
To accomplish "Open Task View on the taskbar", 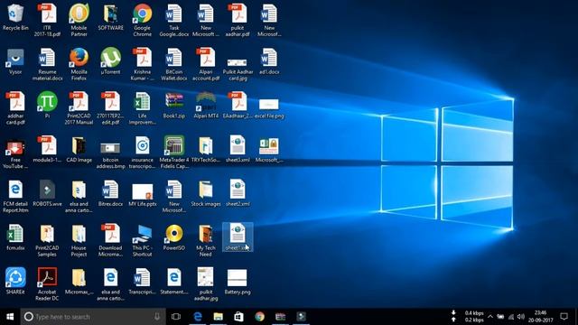I will pos(176,317).
